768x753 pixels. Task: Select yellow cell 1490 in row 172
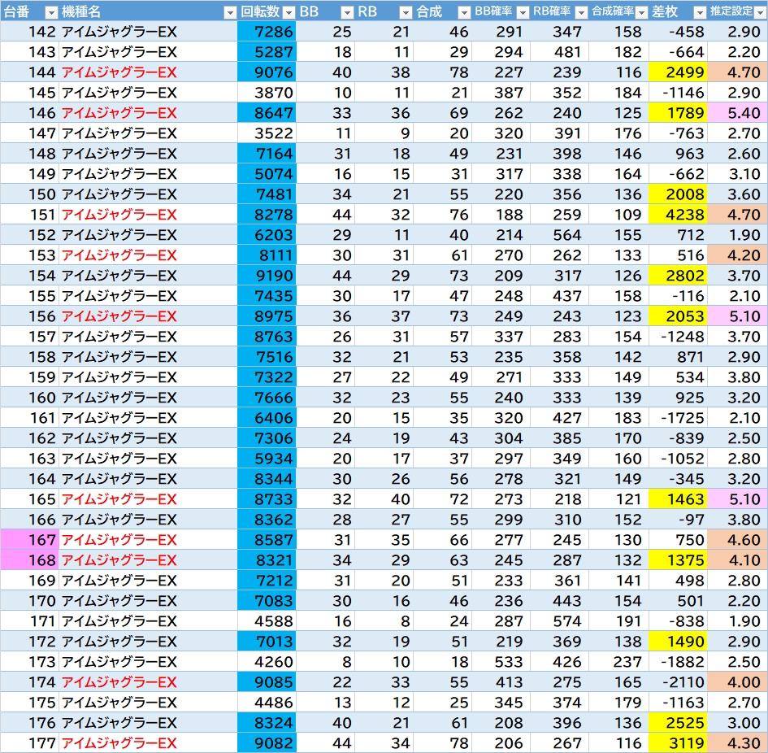point(678,642)
